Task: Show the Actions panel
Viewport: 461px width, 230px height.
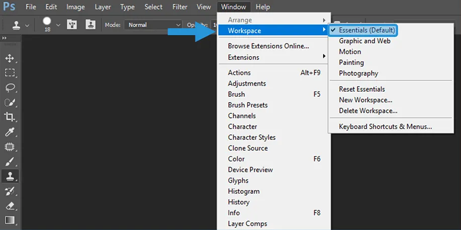Action: coord(274,73)
